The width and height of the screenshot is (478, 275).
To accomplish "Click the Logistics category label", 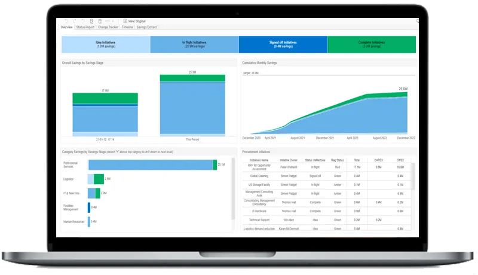I will (x=69, y=179).
